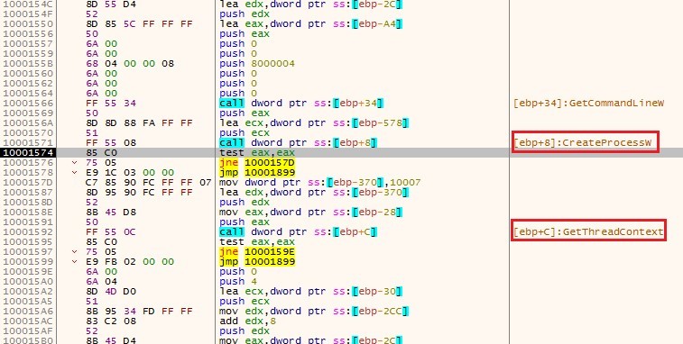
Task: Click the jump arrow beside address 10001578
Action: (75, 173)
